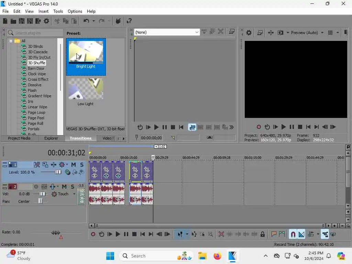Click the Insert Marker icon

point(274,234)
